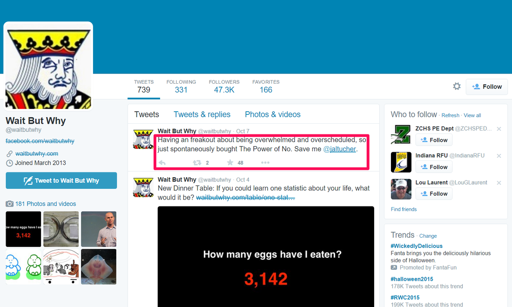Open #WickedlyDelicious trend
Viewport: 512px width, 307px height.
tap(416, 246)
